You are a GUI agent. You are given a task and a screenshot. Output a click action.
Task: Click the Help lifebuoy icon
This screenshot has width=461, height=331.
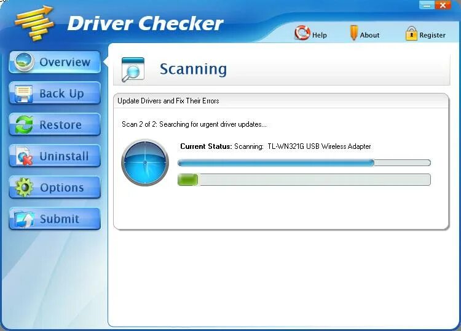click(302, 33)
